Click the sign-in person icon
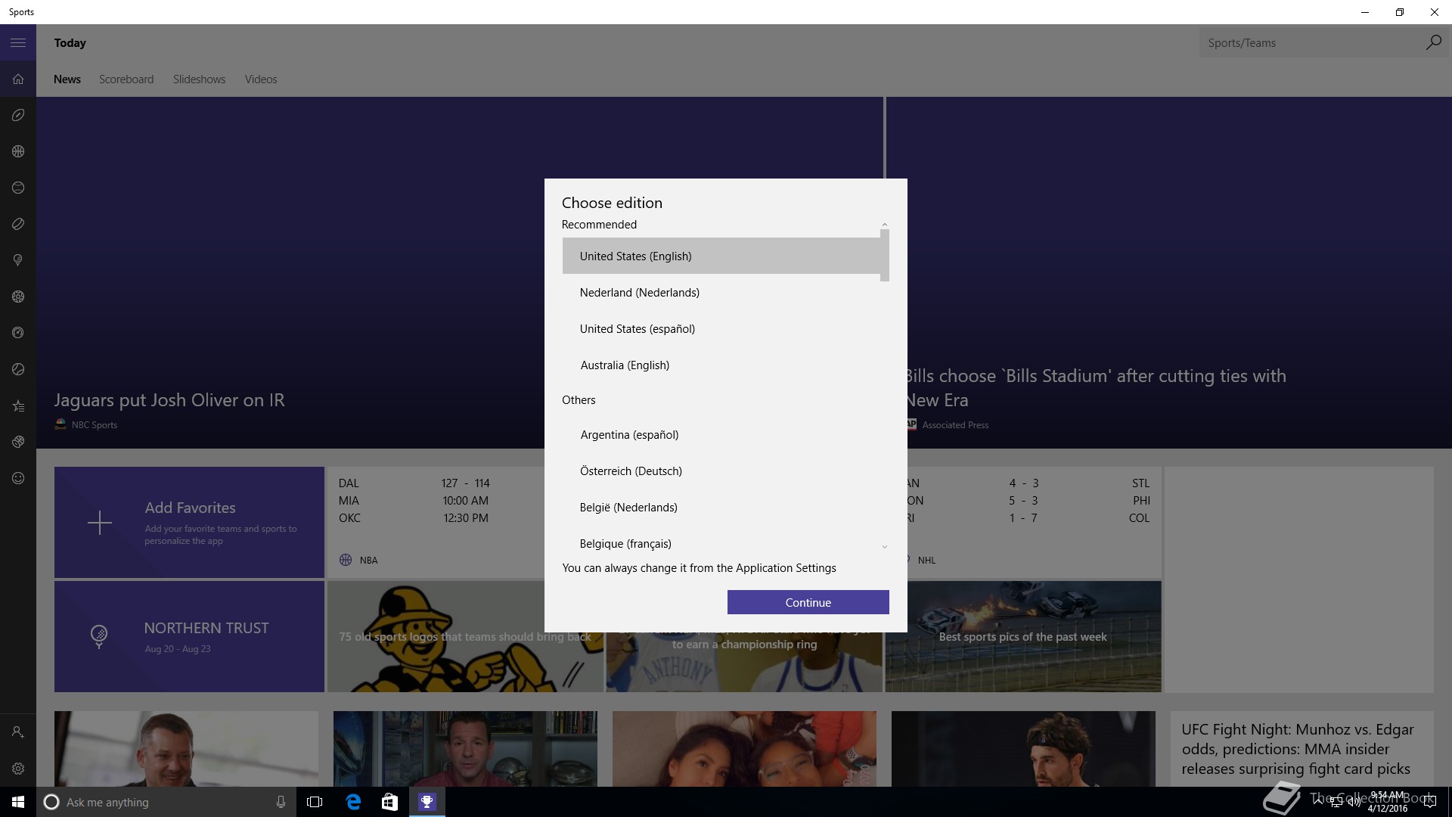The width and height of the screenshot is (1452, 817). [18, 732]
